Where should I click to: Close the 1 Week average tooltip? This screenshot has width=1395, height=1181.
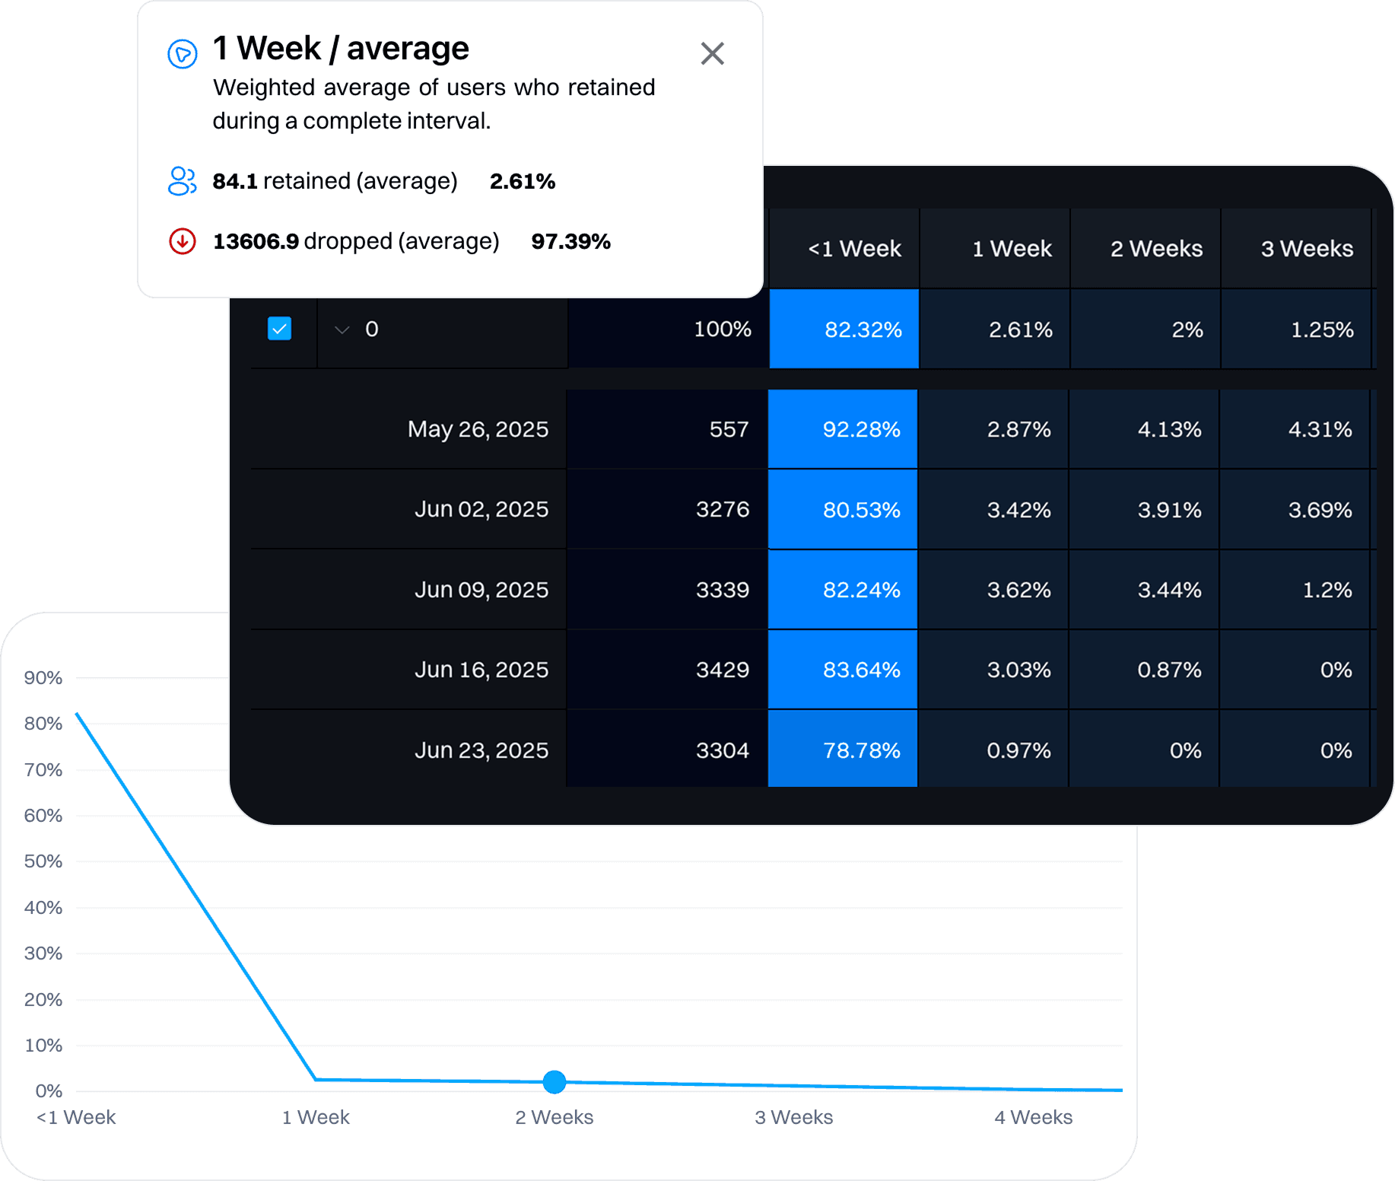pyautogui.click(x=713, y=54)
